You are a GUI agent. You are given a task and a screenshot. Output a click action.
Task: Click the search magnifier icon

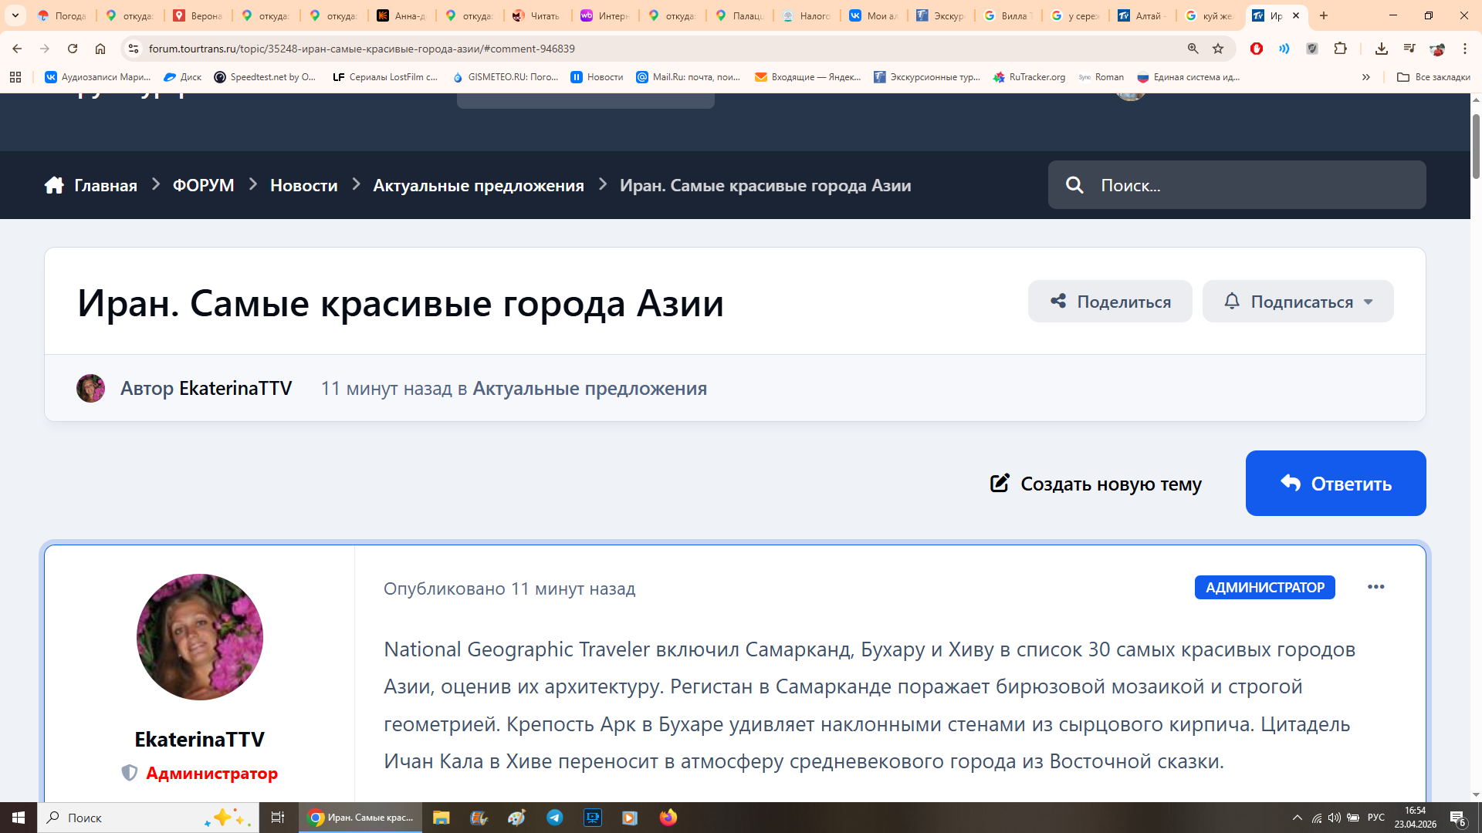[x=1074, y=185]
